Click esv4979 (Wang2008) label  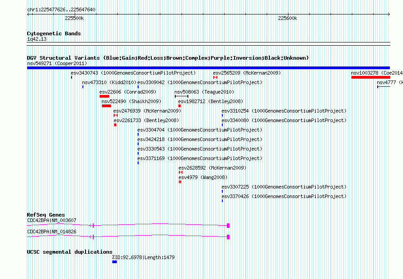[x=203, y=177]
